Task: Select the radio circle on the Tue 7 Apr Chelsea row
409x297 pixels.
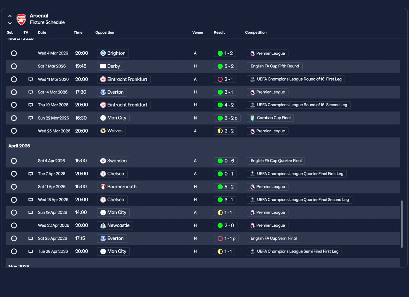Action: [x=14, y=174]
